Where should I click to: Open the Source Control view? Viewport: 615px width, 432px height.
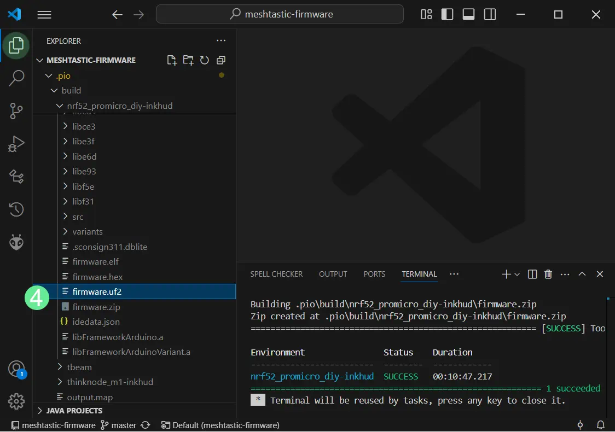pyautogui.click(x=16, y=111)
